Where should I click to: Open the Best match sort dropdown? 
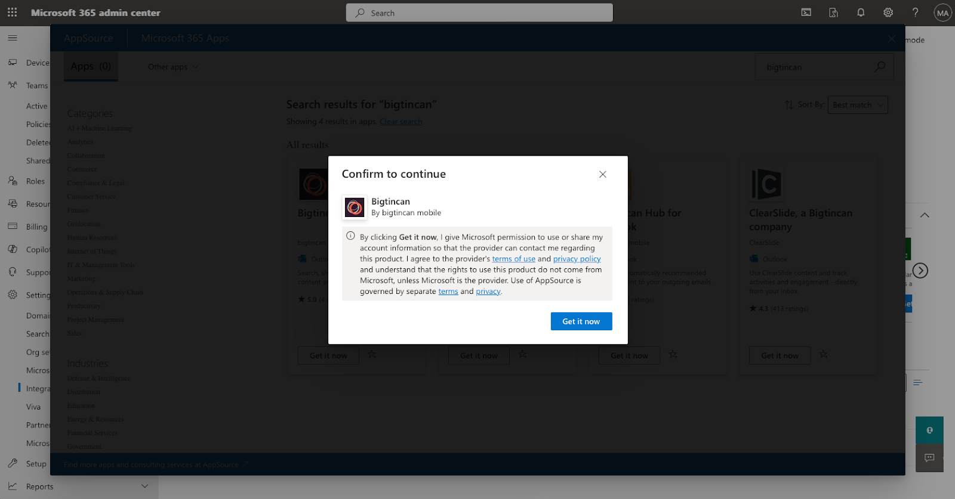pos(857,105)
